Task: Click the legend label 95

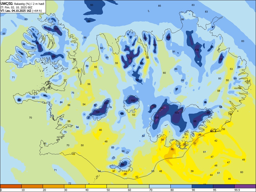Action: click(x=215, y=190)
